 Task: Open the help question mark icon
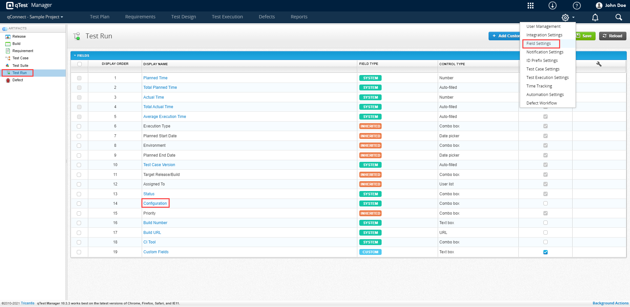tap(577, 6)
